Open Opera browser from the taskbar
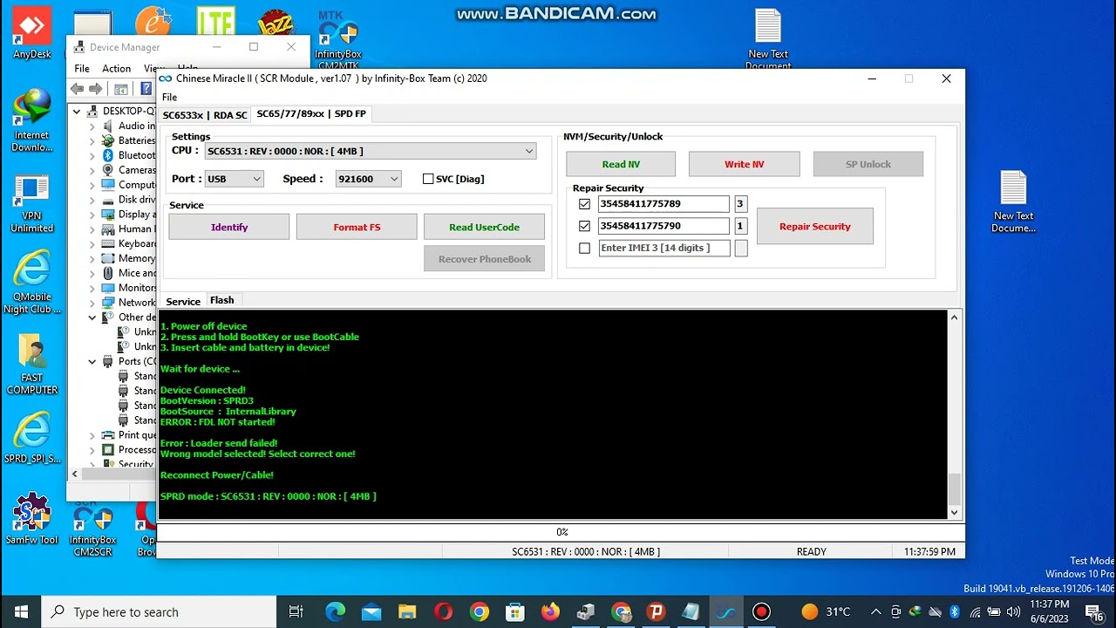 [x=443, y=611]
